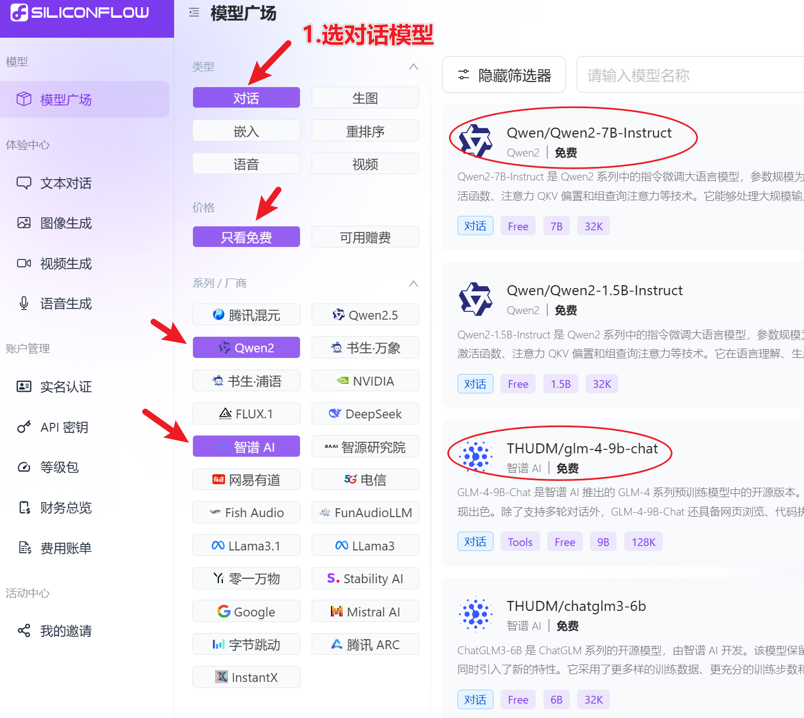This screenshot has height=718, width=804.
Task: Select the 腾讯 ARC filter
Action: tap(365, 644)
